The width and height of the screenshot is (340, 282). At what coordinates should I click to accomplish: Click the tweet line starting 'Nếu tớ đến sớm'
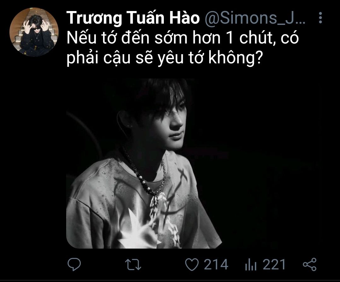coord(182,38)
